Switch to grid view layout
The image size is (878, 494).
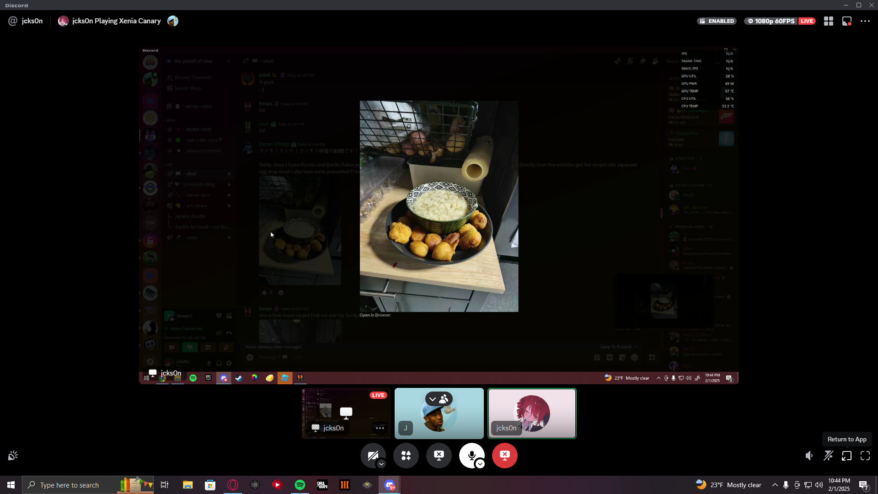(829, 21)
